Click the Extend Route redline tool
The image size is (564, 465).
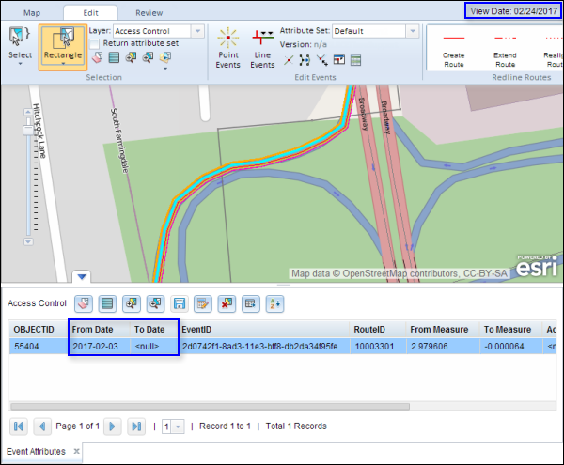[x=505, y=49]
